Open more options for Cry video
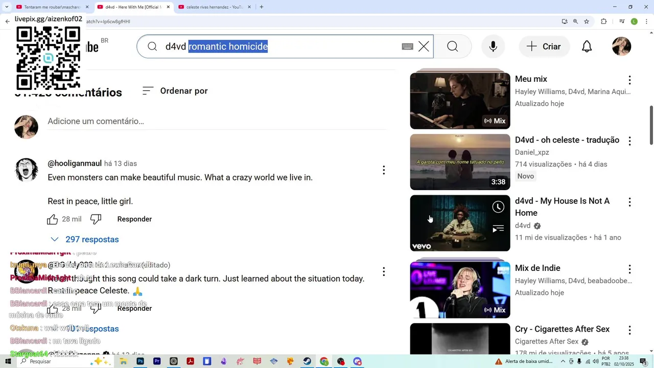654x368 pixels. click(629, 330)
